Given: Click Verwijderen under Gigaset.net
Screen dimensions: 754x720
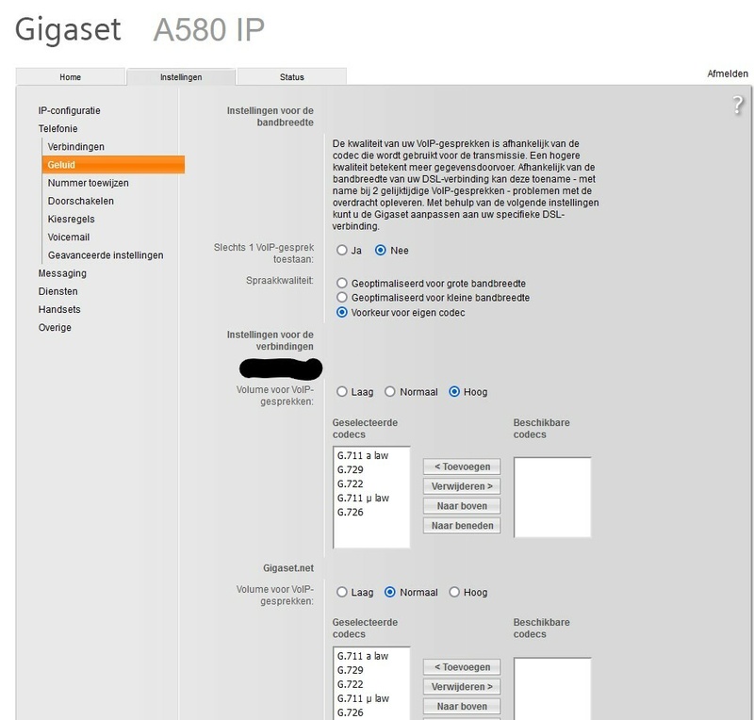Looking at the screenshot, I should (x=462, y=687).
